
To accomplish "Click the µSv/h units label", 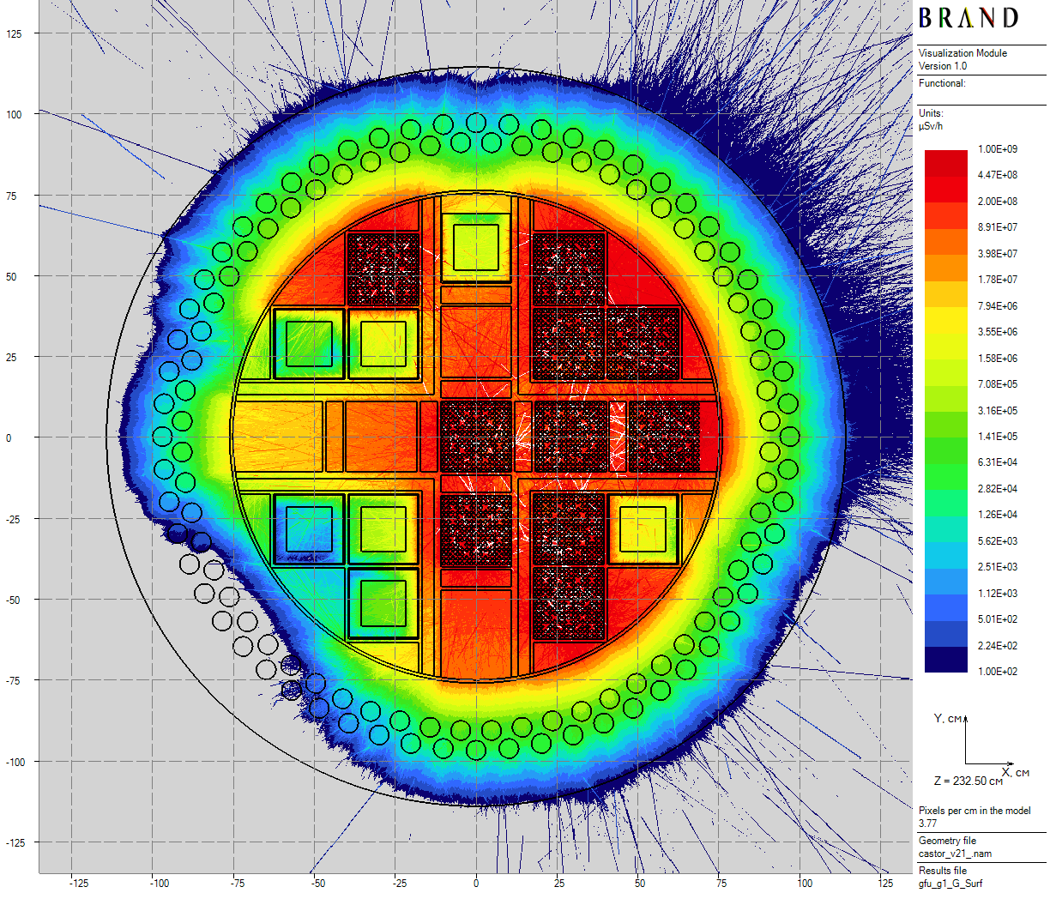I will click(x=931, y=126).
